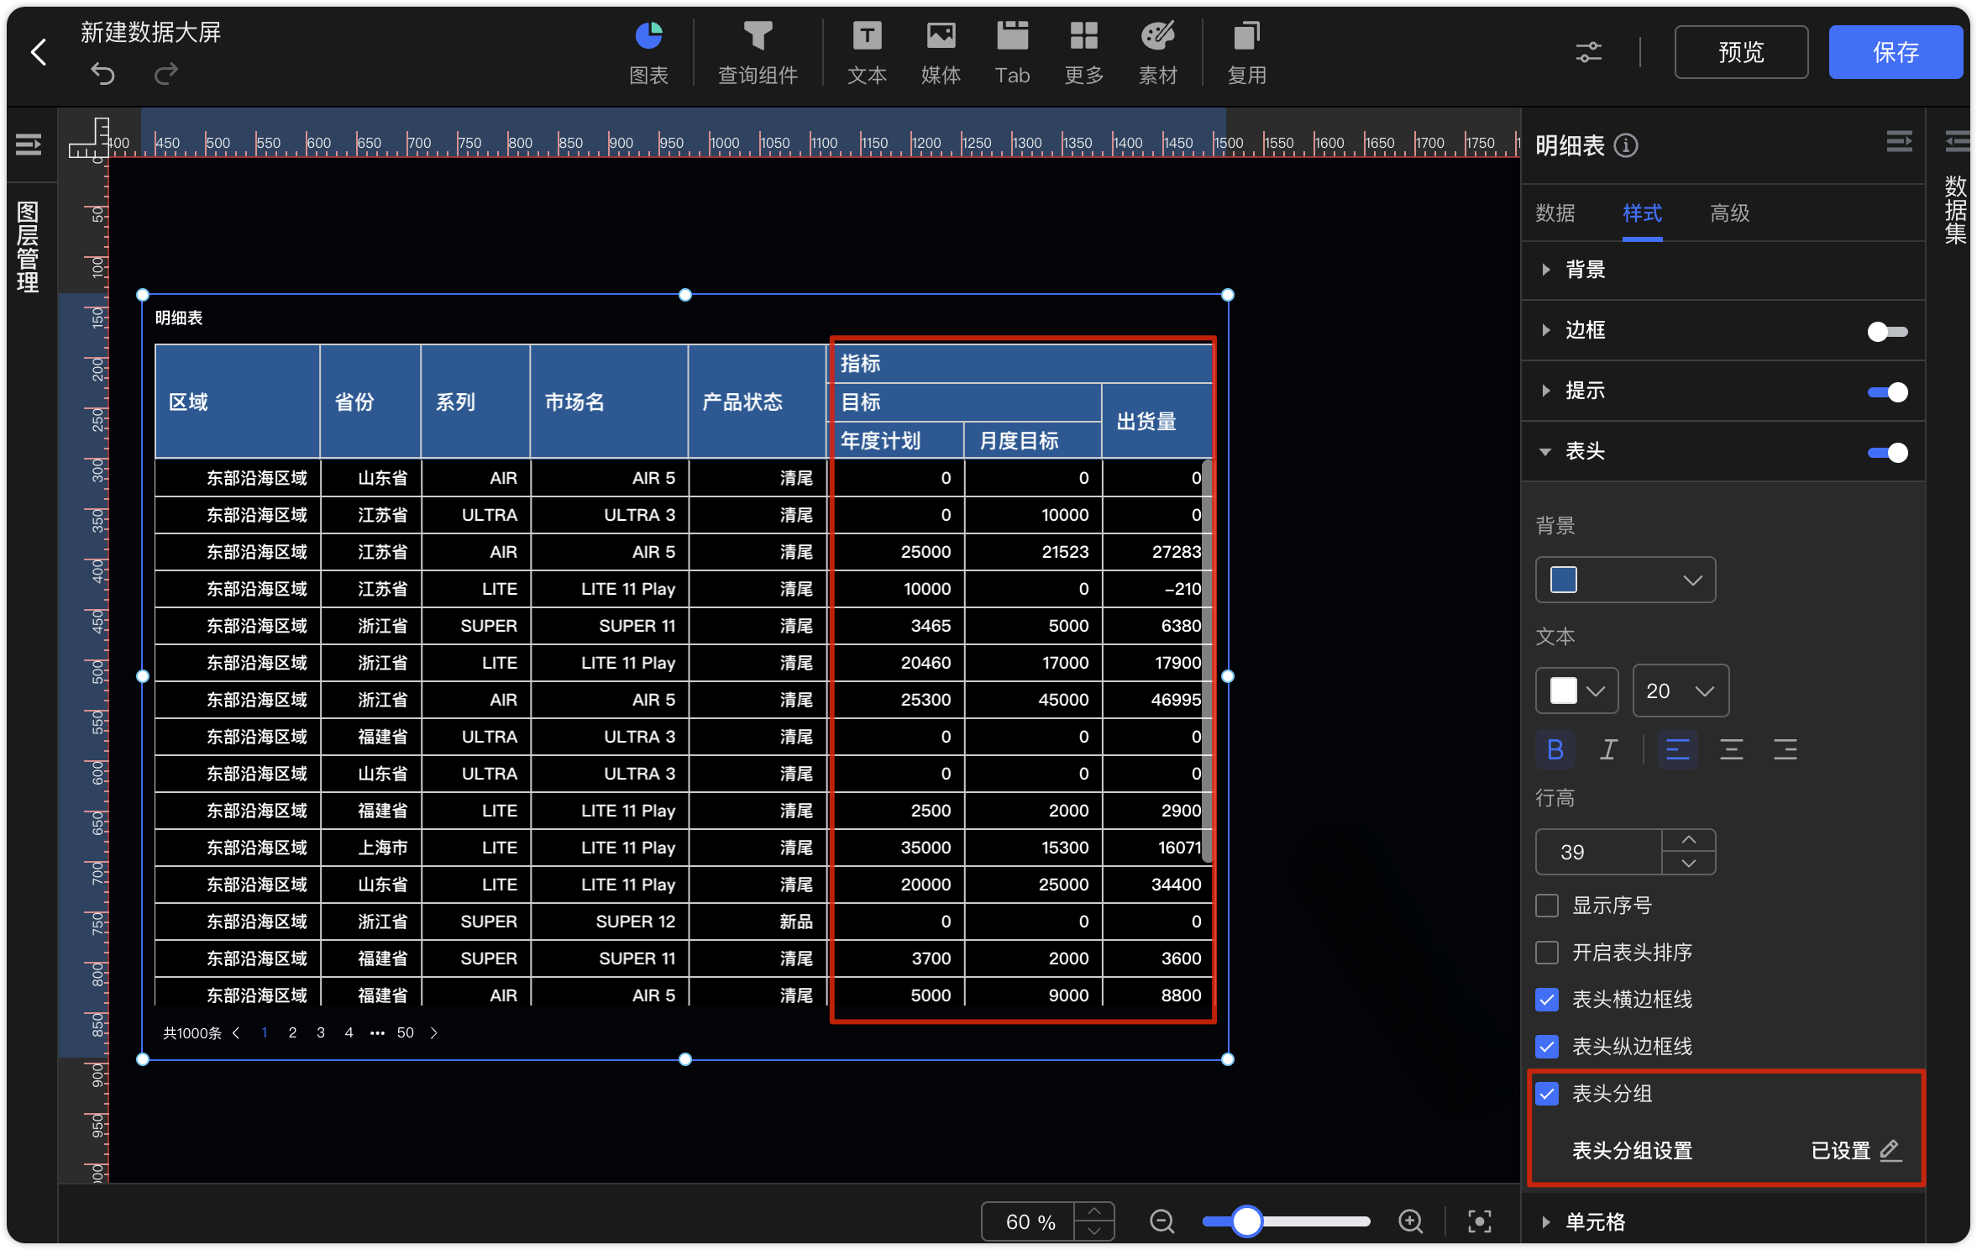Screen dimensions: 1977x1250
Task: Click the 60 % zoom input
Action: (x=1029, y=1221)
